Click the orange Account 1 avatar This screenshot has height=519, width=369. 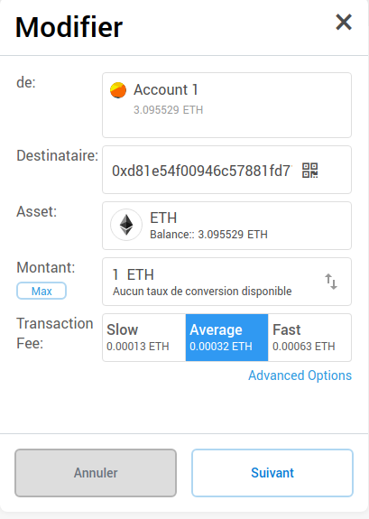[x=118, y=90]
